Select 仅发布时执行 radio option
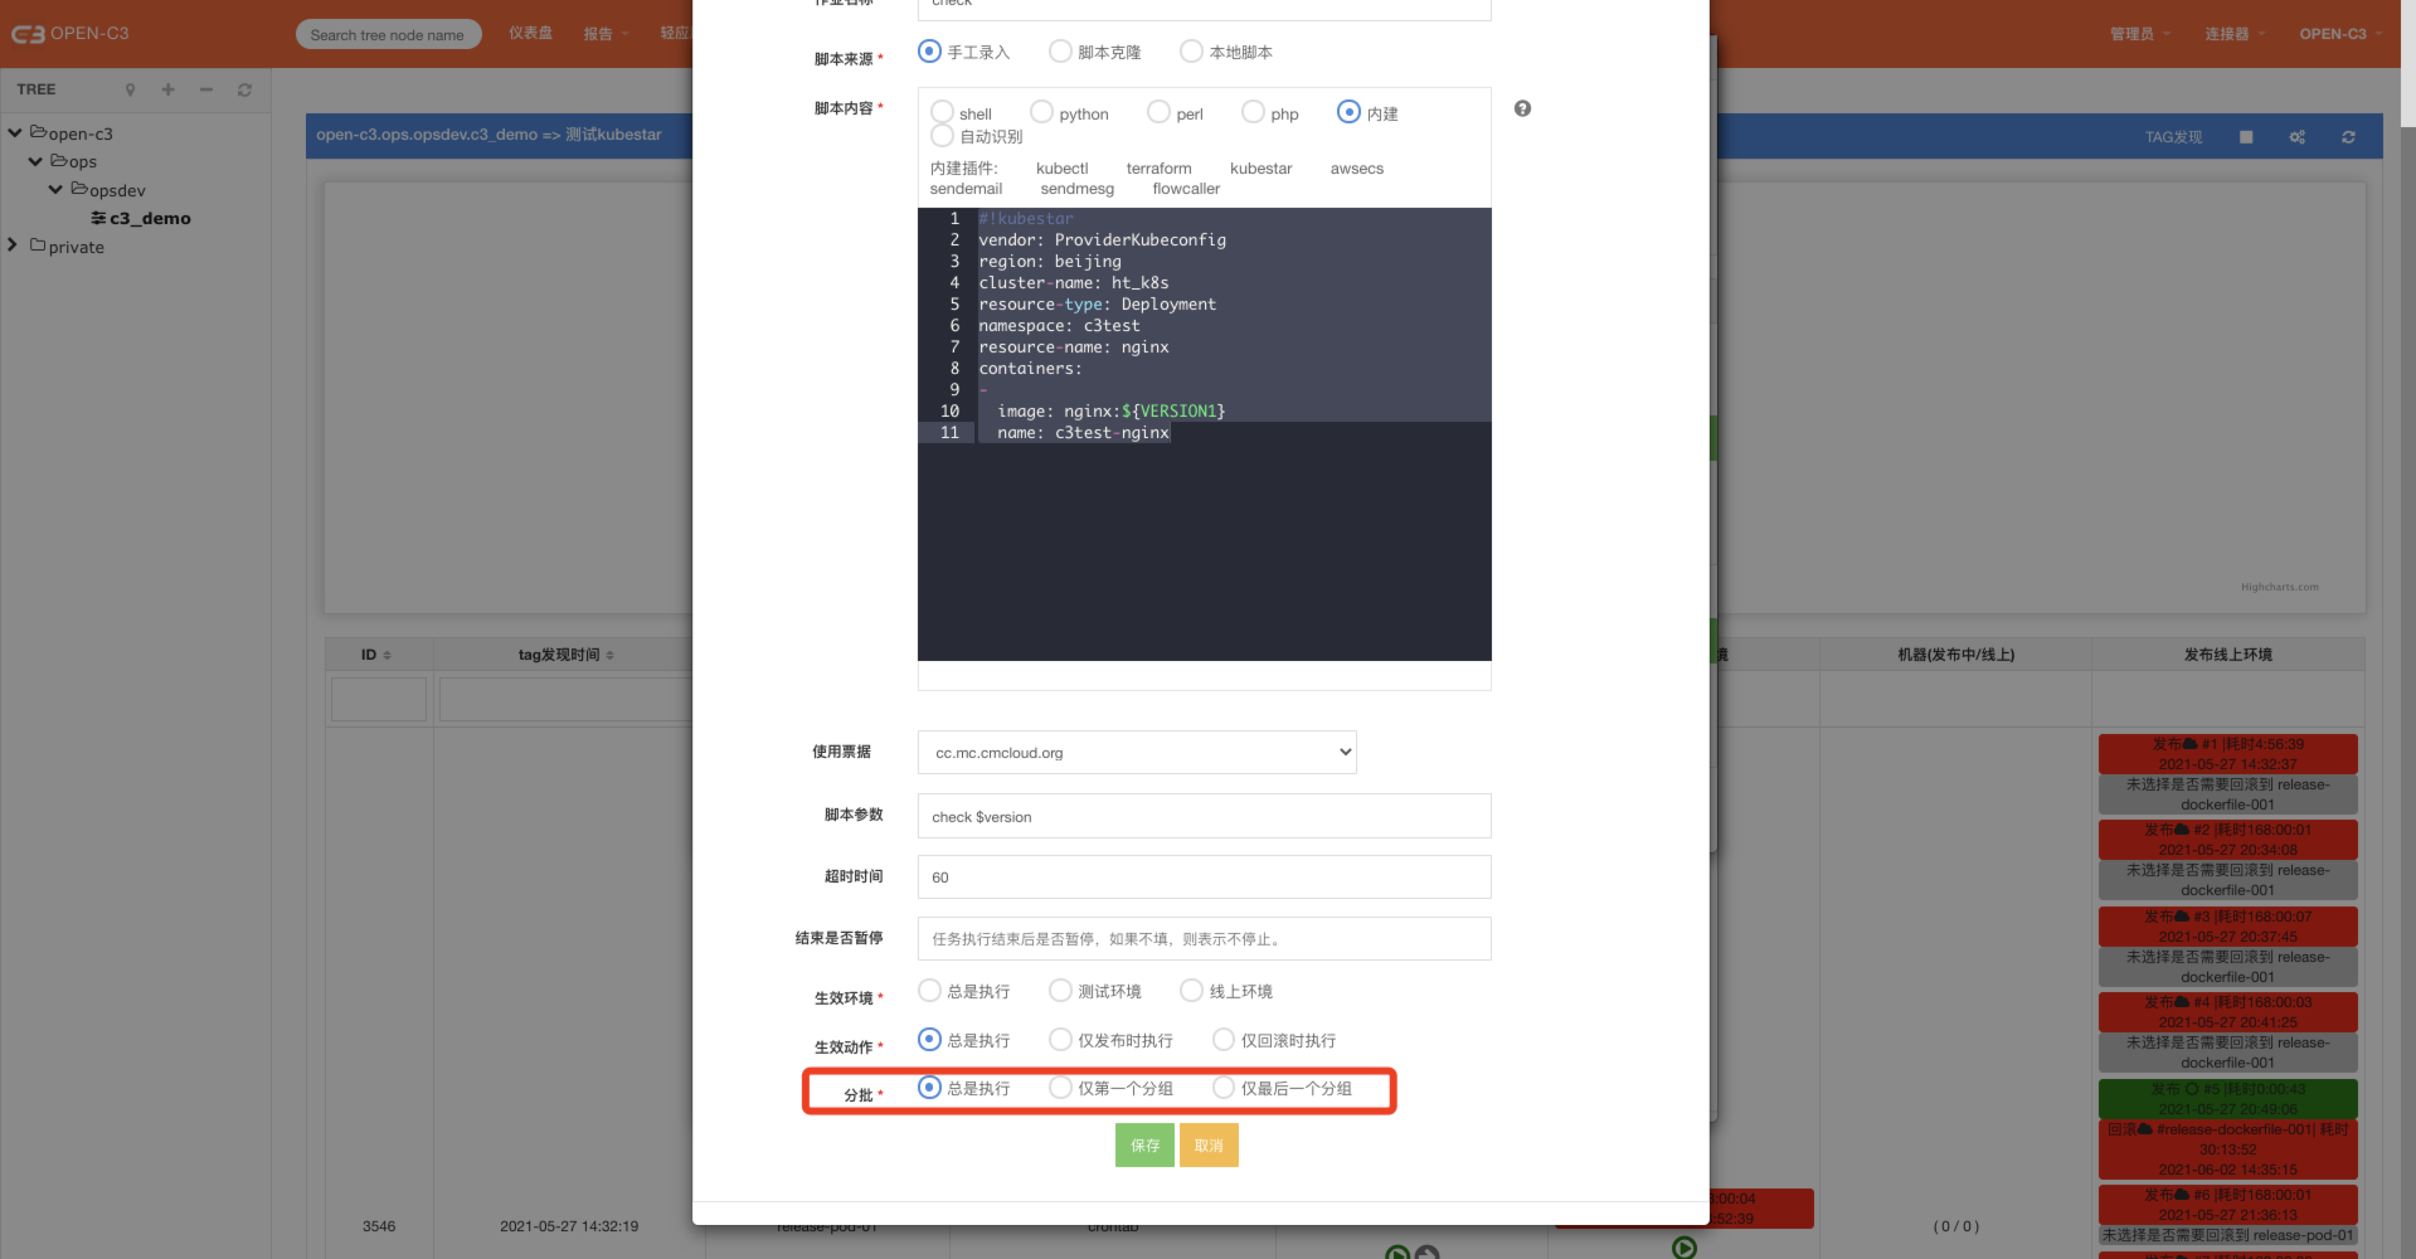Image resolution: width=2416 pixels, height=1259 pixels. [x=1060, y=1039]
